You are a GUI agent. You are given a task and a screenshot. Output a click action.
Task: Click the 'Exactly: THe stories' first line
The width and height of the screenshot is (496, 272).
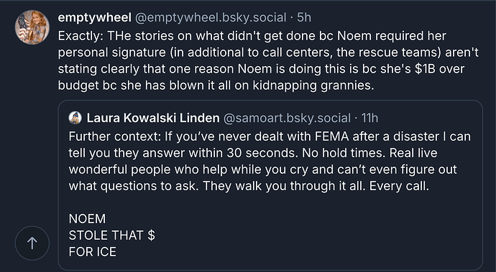pyautogui.click(x=252, y=36)
